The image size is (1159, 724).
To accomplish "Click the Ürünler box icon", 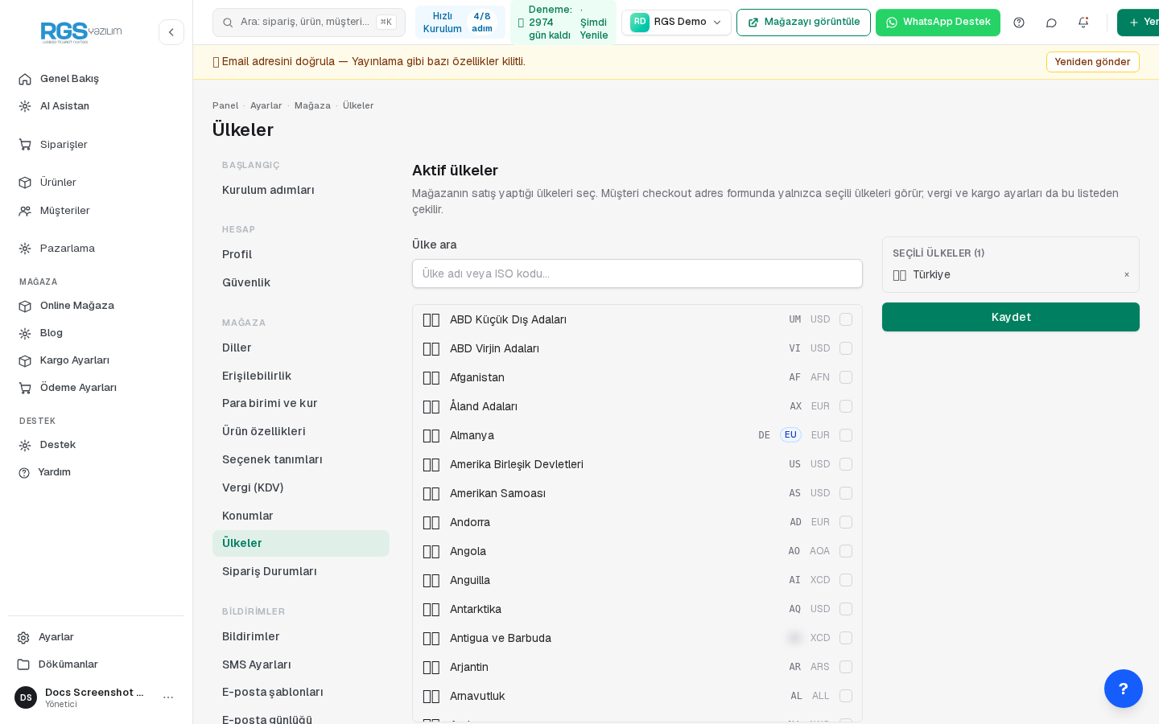I will (x=25, y=183).
